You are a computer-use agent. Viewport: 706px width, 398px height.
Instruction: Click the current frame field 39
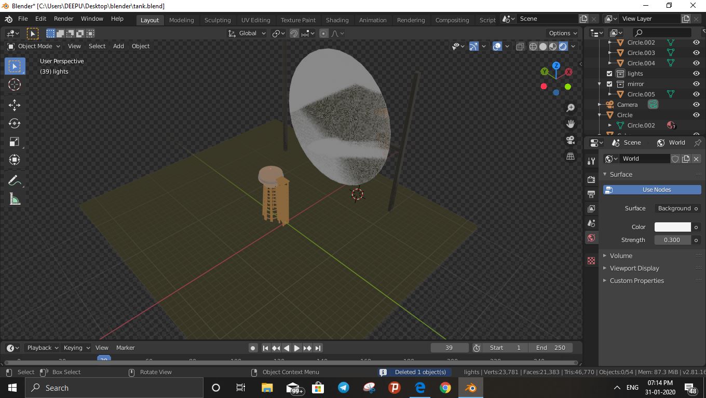pyautogui.click(x=450, y=348)
